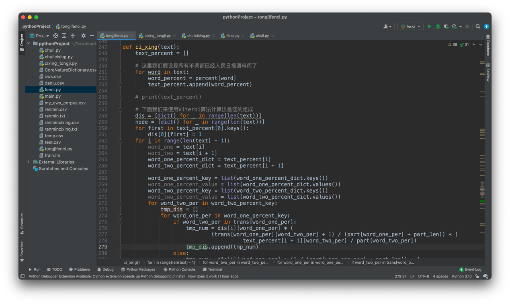This screenshot has height=304, width=510.
Task: Open the Terminal tool window
Action: [212, 269]
